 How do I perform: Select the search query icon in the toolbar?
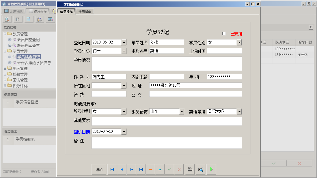pyautogui.click(x=6, y=19)
